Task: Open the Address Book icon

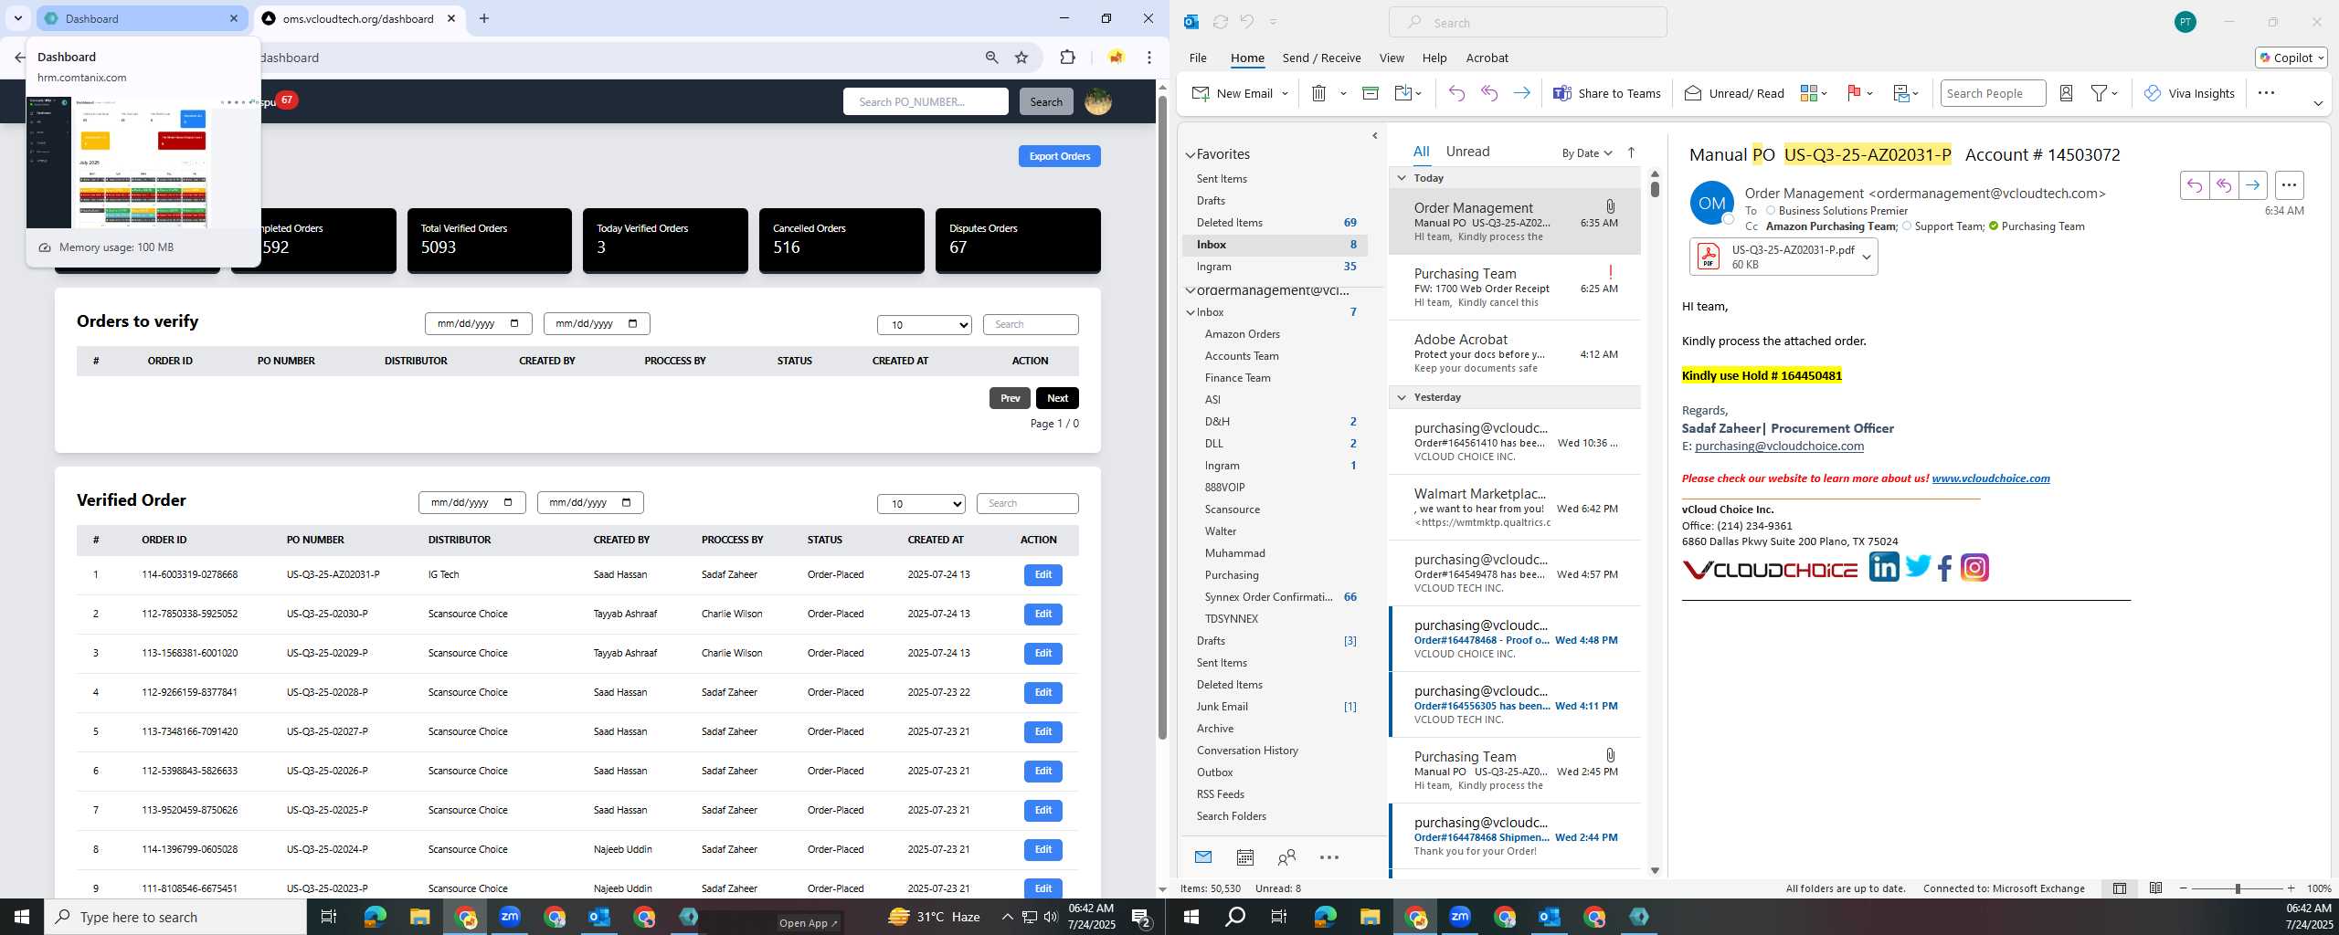Action: point(2066,93)
